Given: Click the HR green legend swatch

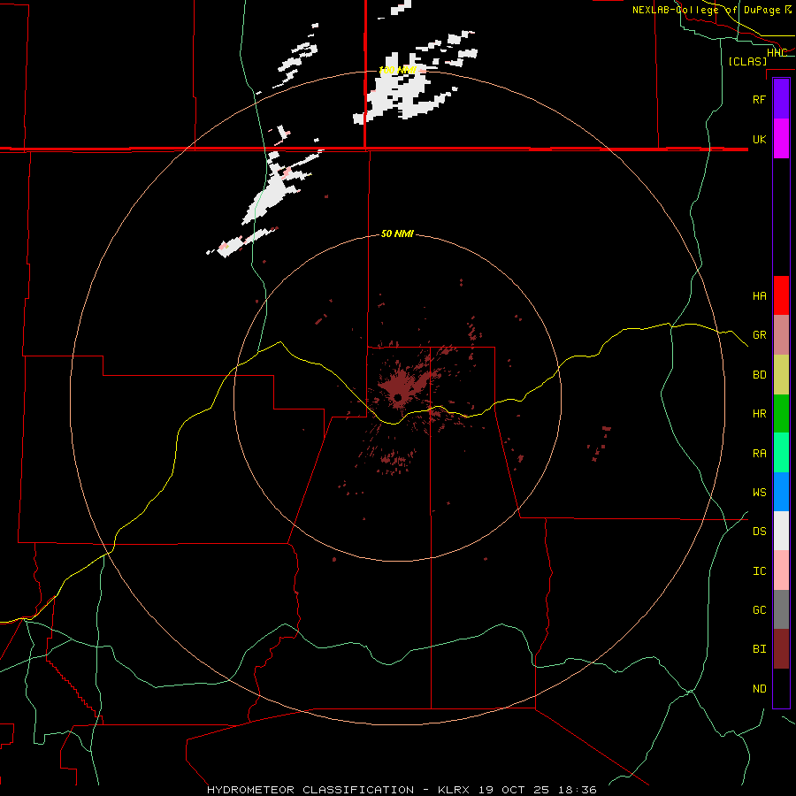Looking at the screenshot, I should coord(781,414).
